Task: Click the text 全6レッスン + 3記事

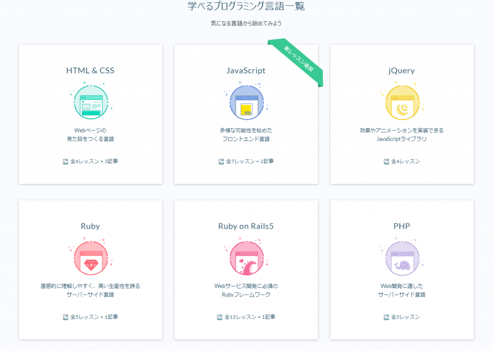Action: click(x=94, y=161)
